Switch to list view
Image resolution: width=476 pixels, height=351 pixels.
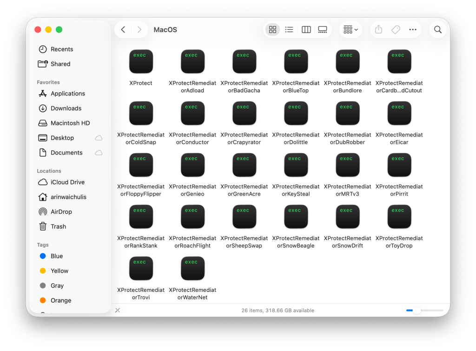point(289,30)
